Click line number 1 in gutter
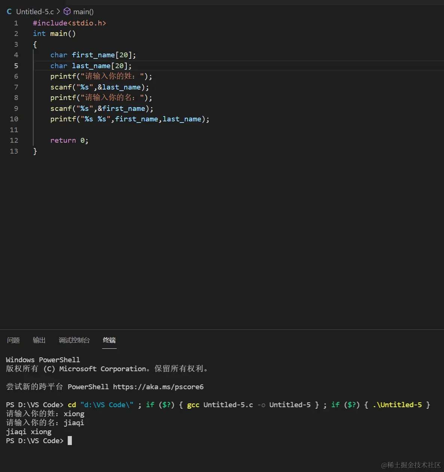 point(16,23)
